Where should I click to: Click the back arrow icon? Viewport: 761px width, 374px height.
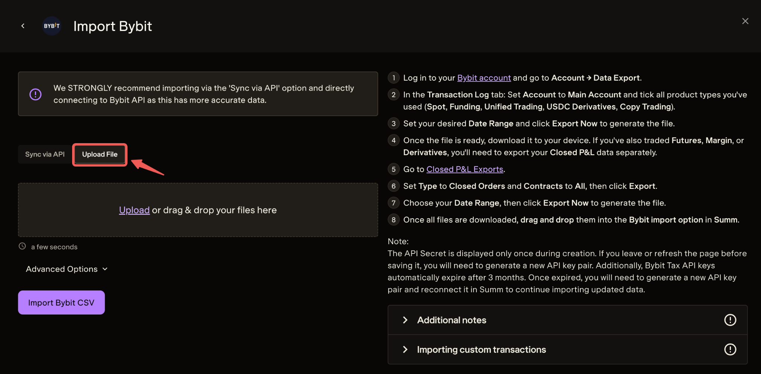[23, 26]
